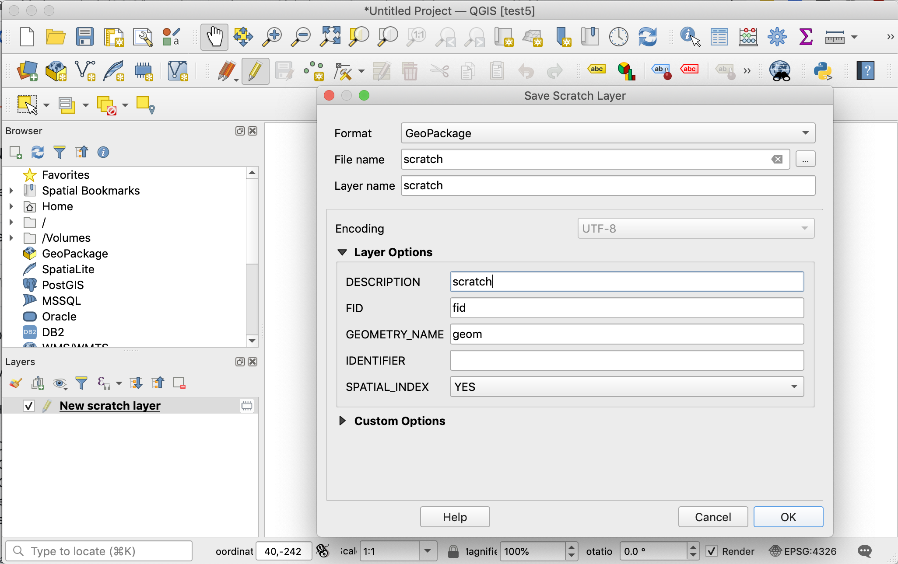
Task: Select the Pan Map tool
Action: [x=214, y=37]
